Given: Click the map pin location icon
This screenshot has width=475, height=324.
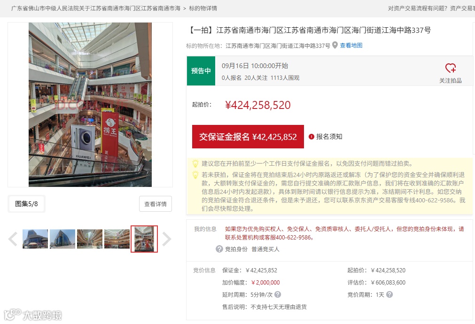Looking at the screenshot, I should pos(335,45).
